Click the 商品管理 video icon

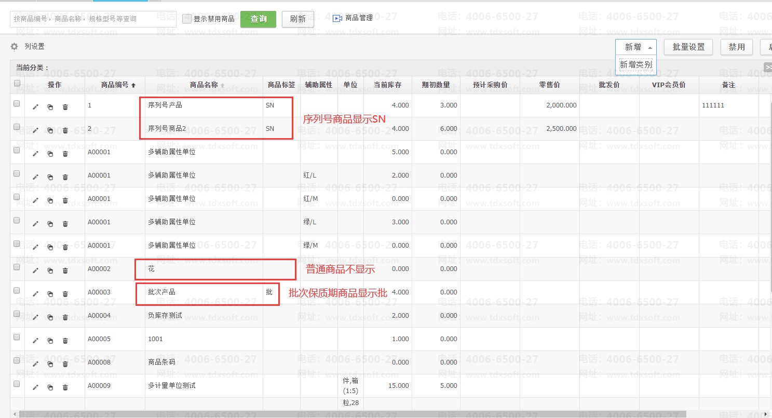tap(337, 19)
